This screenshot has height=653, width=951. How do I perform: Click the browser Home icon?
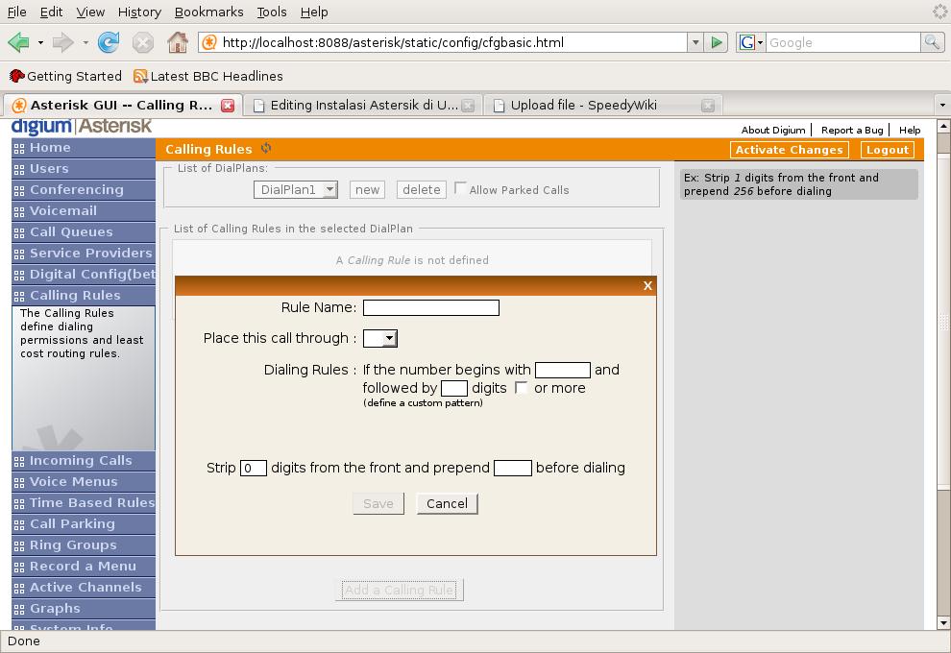point(177,42)
